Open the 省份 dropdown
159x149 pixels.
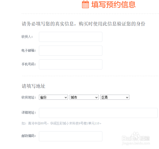(x=53, y=97)
